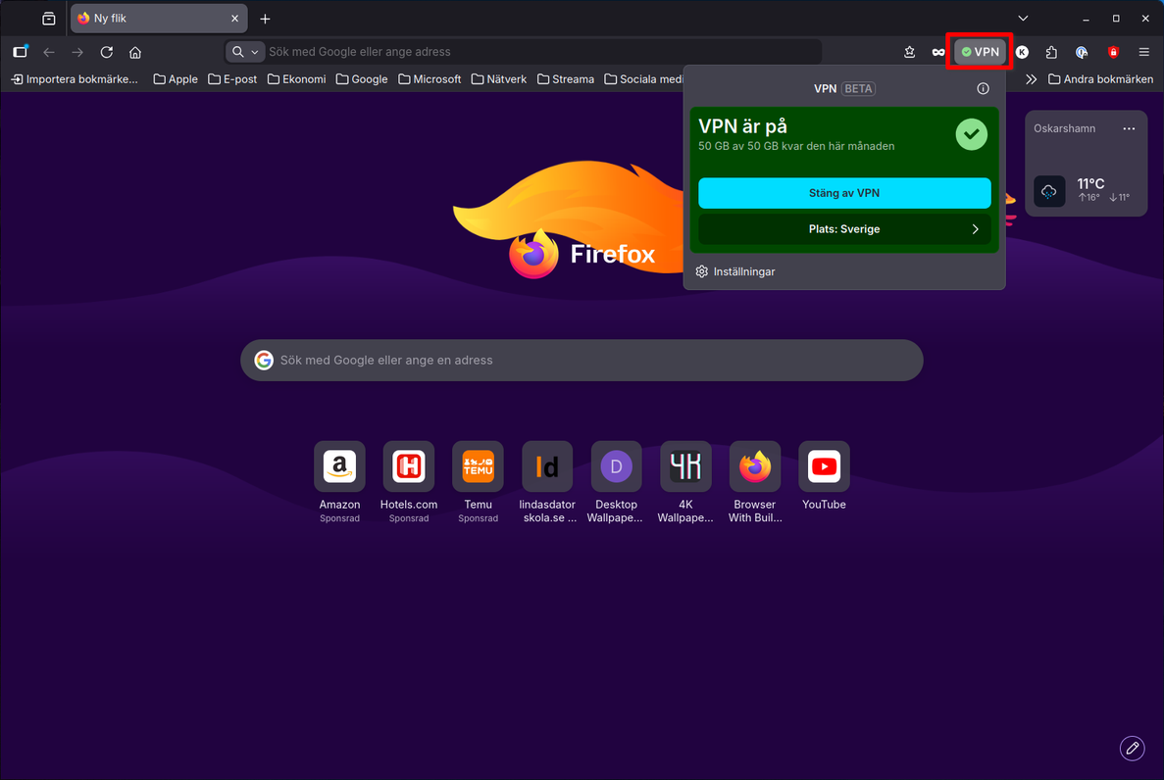1164x780 pixels.
Task: Reload the current page
Action: tap(106, 52)
